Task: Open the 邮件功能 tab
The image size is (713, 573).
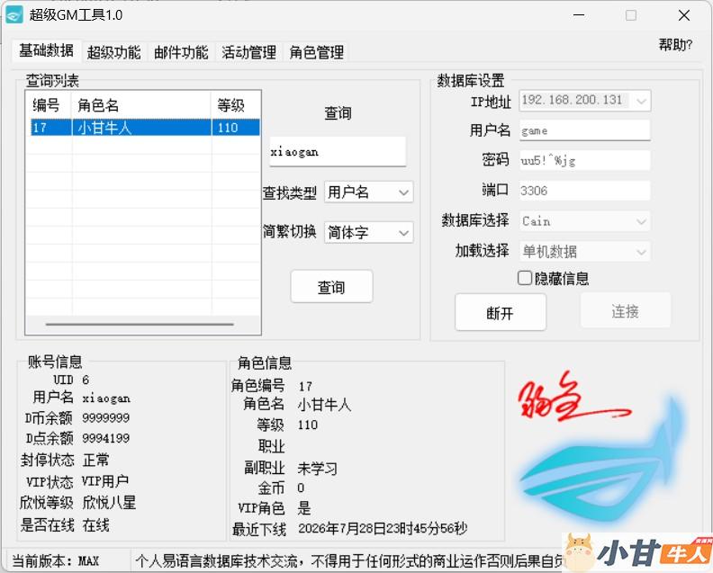Action: (181, 52)
